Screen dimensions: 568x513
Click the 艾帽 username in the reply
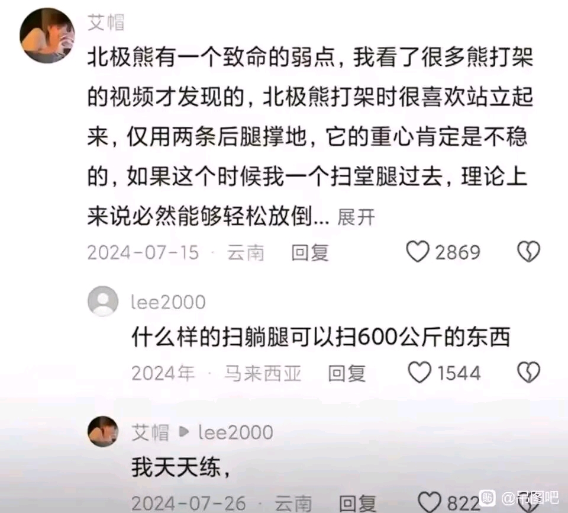click(150, 432)
